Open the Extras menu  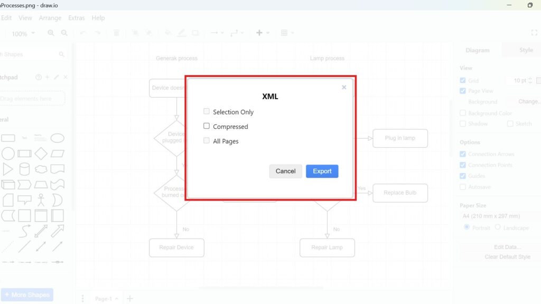point(76,17)
